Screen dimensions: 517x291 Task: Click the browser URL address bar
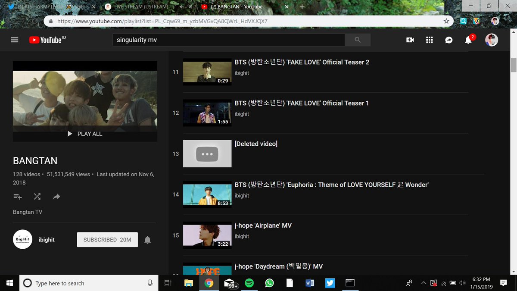pos(248,21)
